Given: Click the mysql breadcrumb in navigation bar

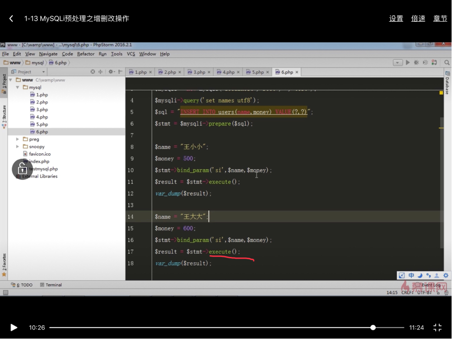Looking at the screenshot, I should (35, 63).
